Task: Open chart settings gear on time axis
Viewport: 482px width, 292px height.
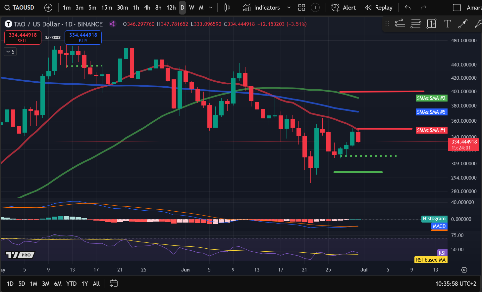Action: pyautogui.click(x=464, y=270)
